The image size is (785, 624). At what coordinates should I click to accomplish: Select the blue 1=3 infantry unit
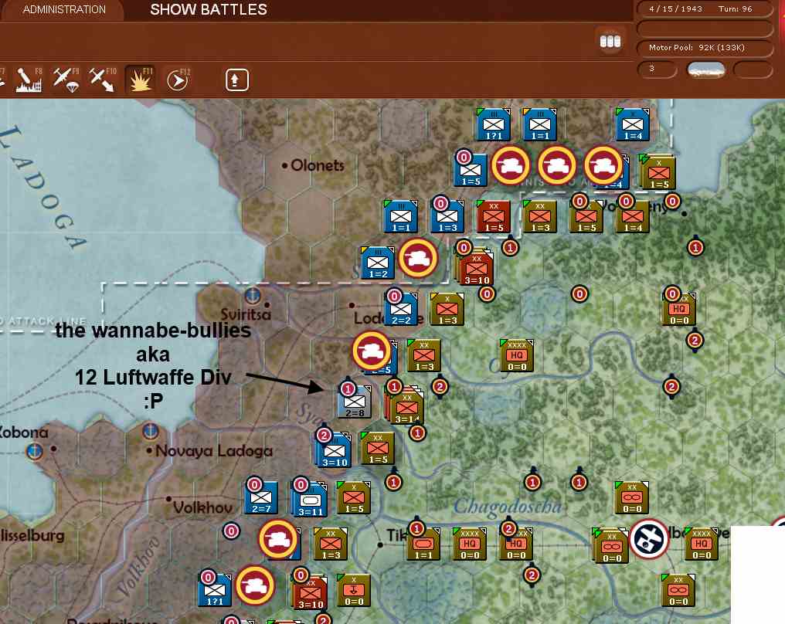pos(447,217)
